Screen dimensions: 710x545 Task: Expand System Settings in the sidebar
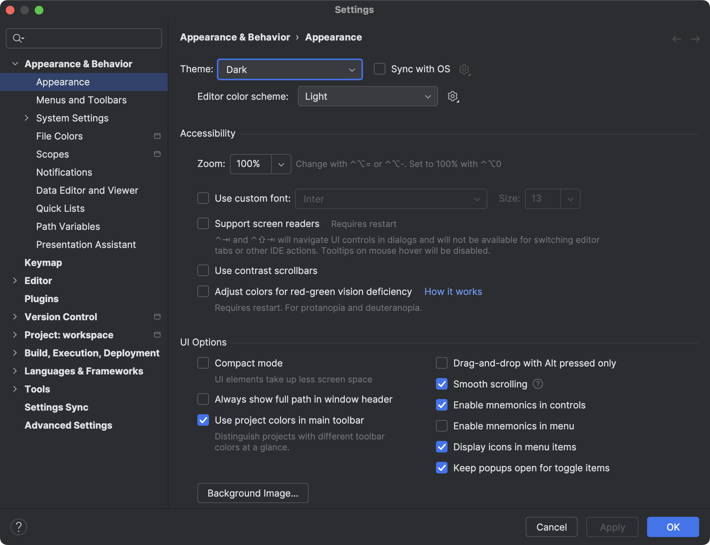[26, 118]
